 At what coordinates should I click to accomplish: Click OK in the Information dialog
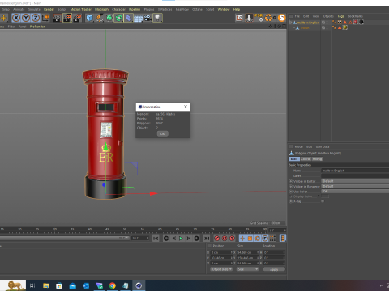(x=163, y=133)
